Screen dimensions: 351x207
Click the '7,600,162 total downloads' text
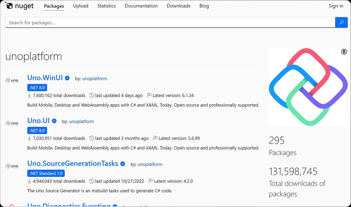(59, 95)
